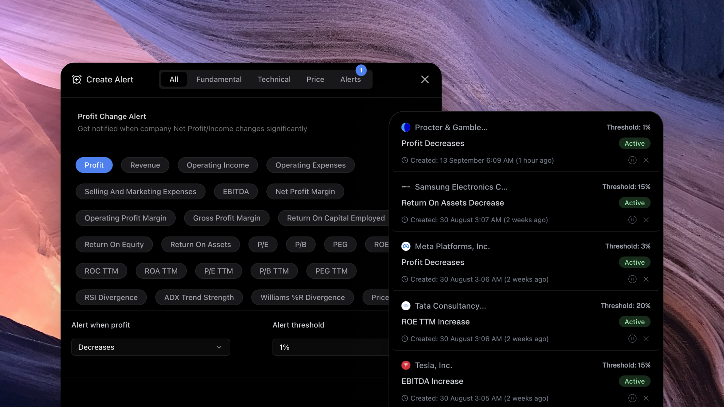Image resolution: width=724 pixels, height=407 pixels.
Task: Pause the Samsung Electronics alert
Action: [632, 220]
